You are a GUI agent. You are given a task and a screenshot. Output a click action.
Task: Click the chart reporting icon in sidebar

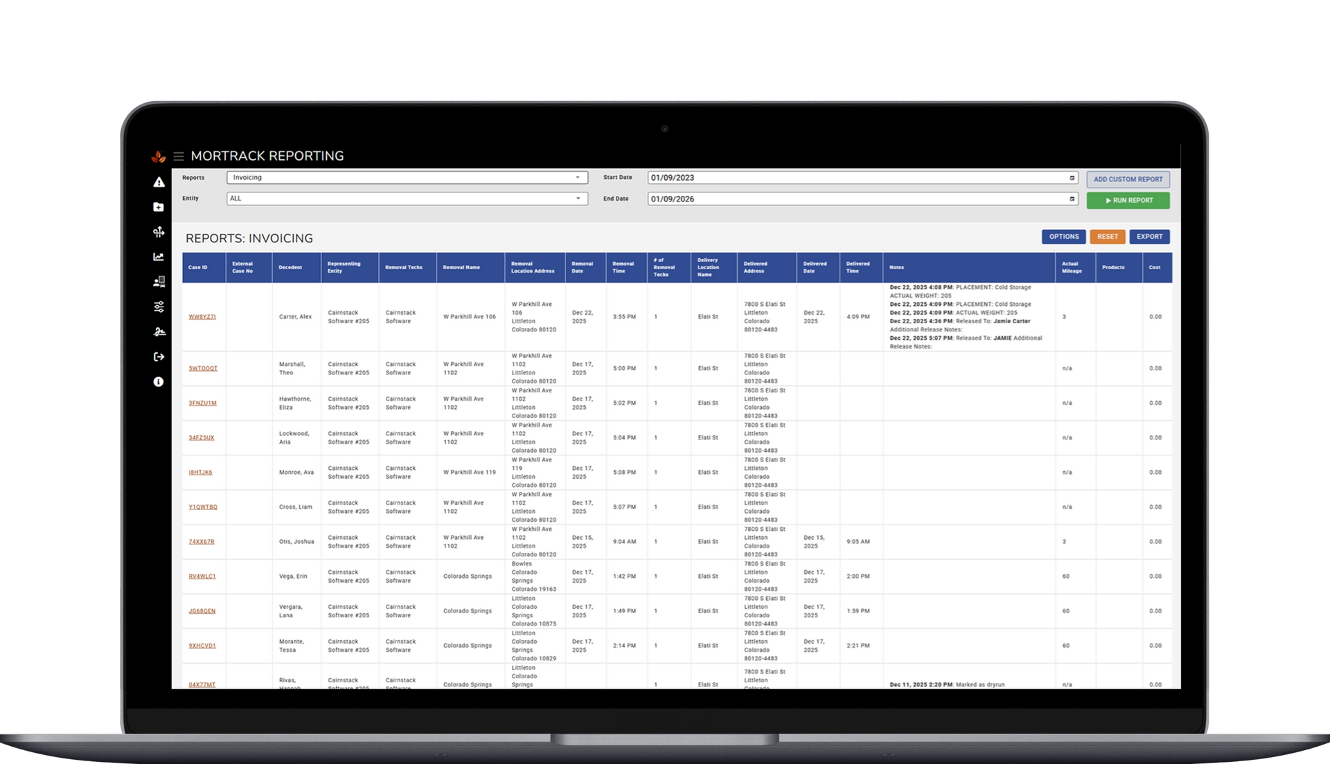click(159, 257)
